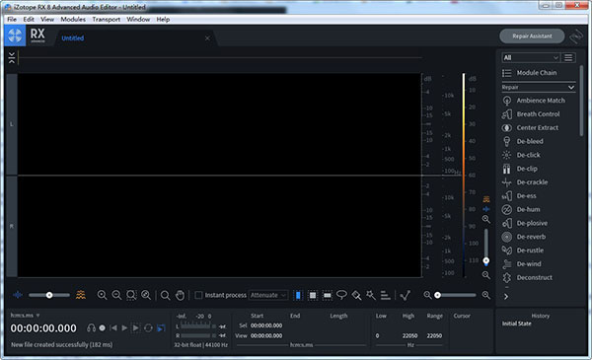Open the All module filter dropdown
The height and width of the screenshot is (360, 592).
530,58
